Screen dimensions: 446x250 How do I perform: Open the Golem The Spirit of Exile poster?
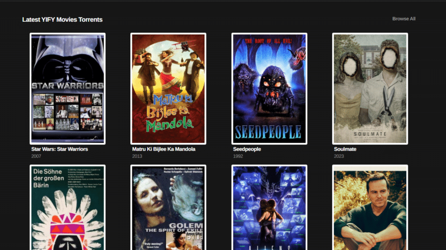pos(168,207)
